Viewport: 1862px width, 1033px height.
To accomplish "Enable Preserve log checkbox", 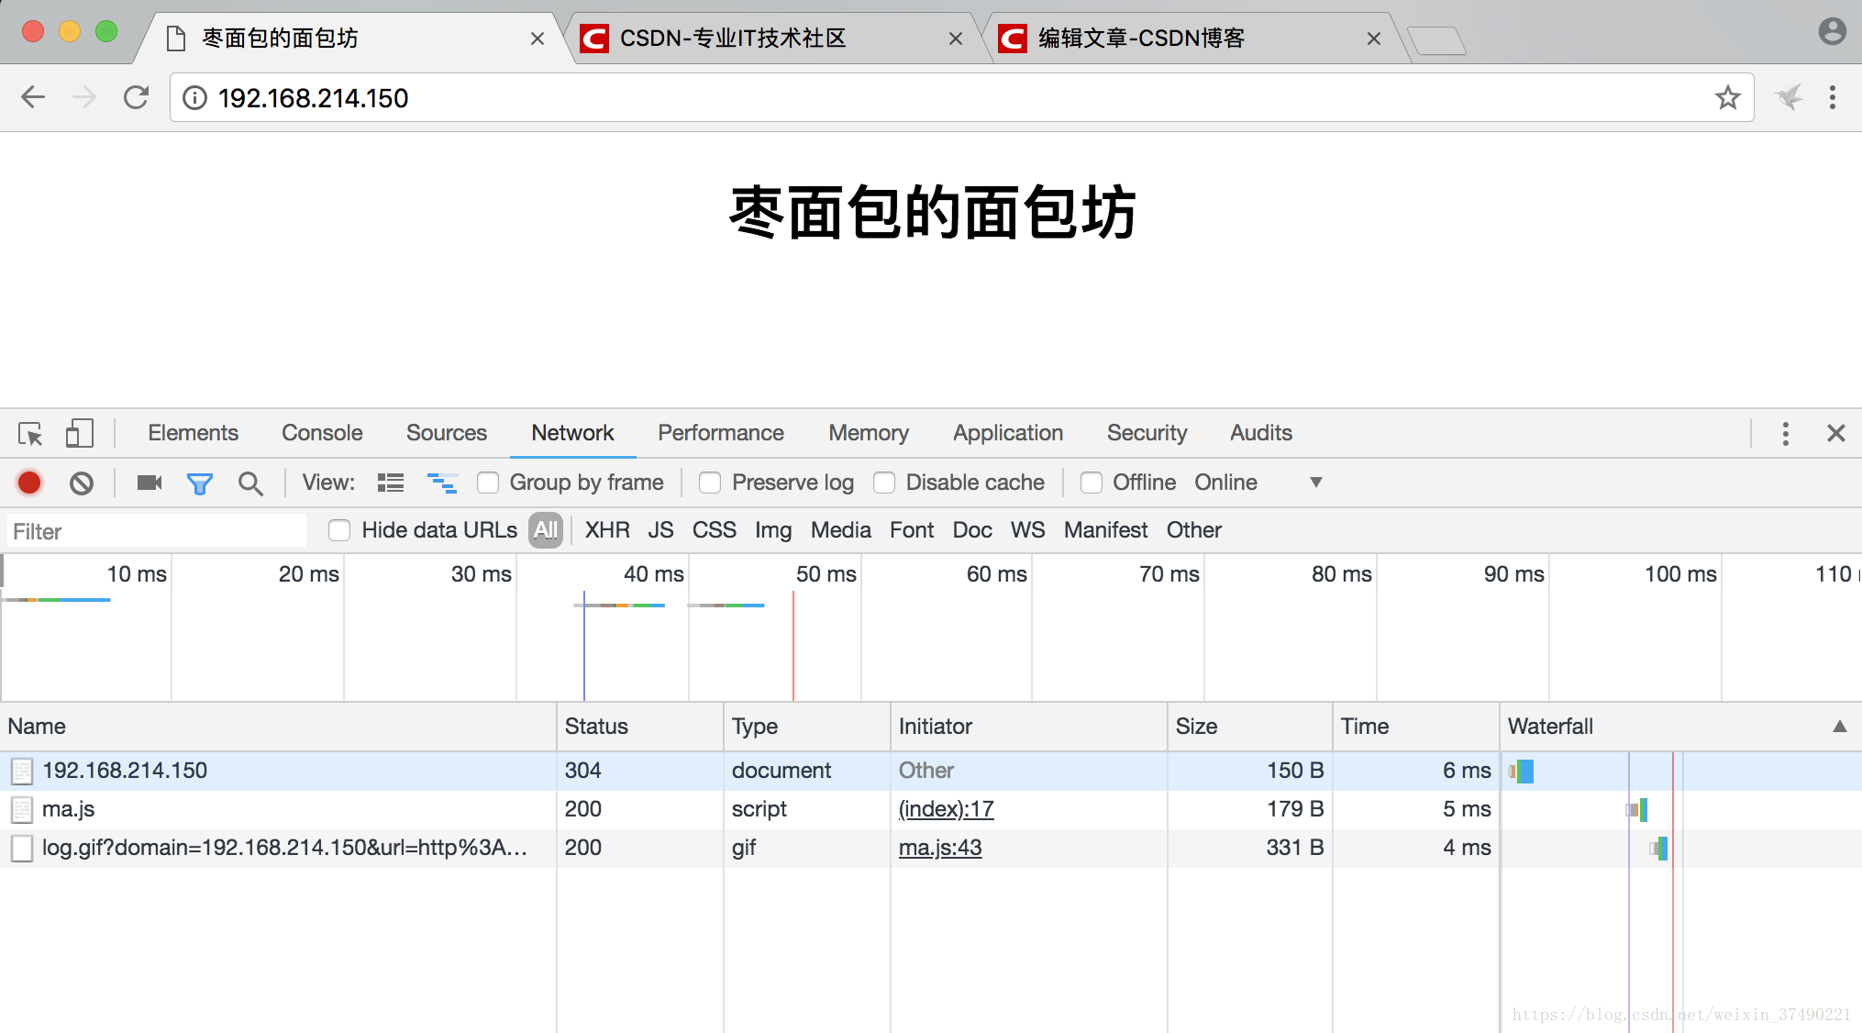I will pos(710,483).
